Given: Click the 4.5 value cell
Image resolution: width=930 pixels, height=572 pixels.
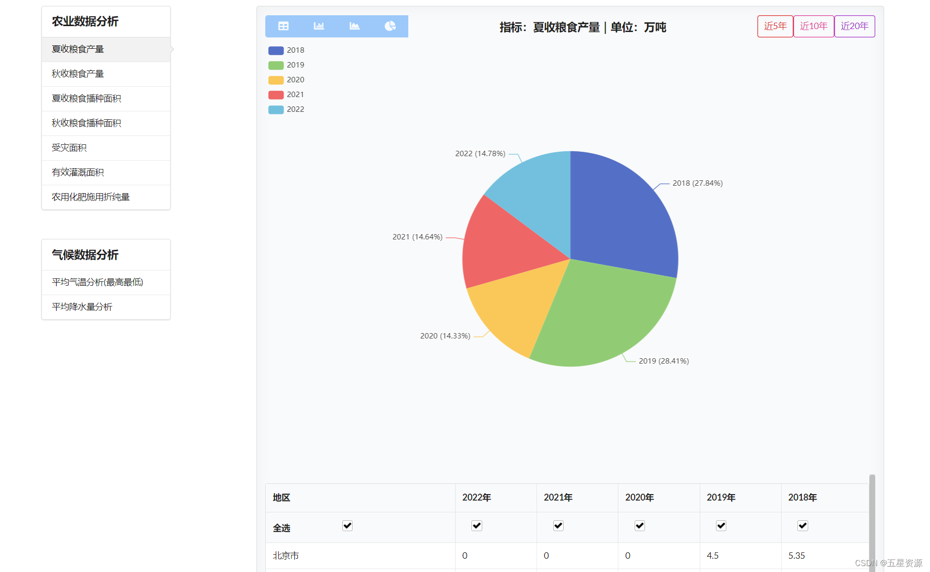Looking at the screenshot, I should tap(741, 556).
